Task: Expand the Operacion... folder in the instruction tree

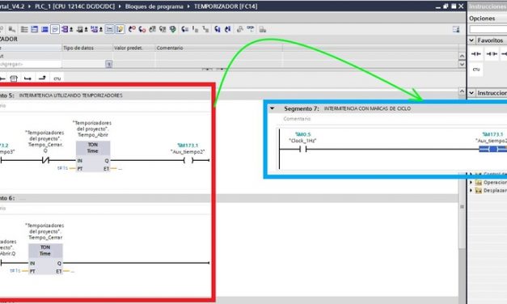Action: (471, 183)
